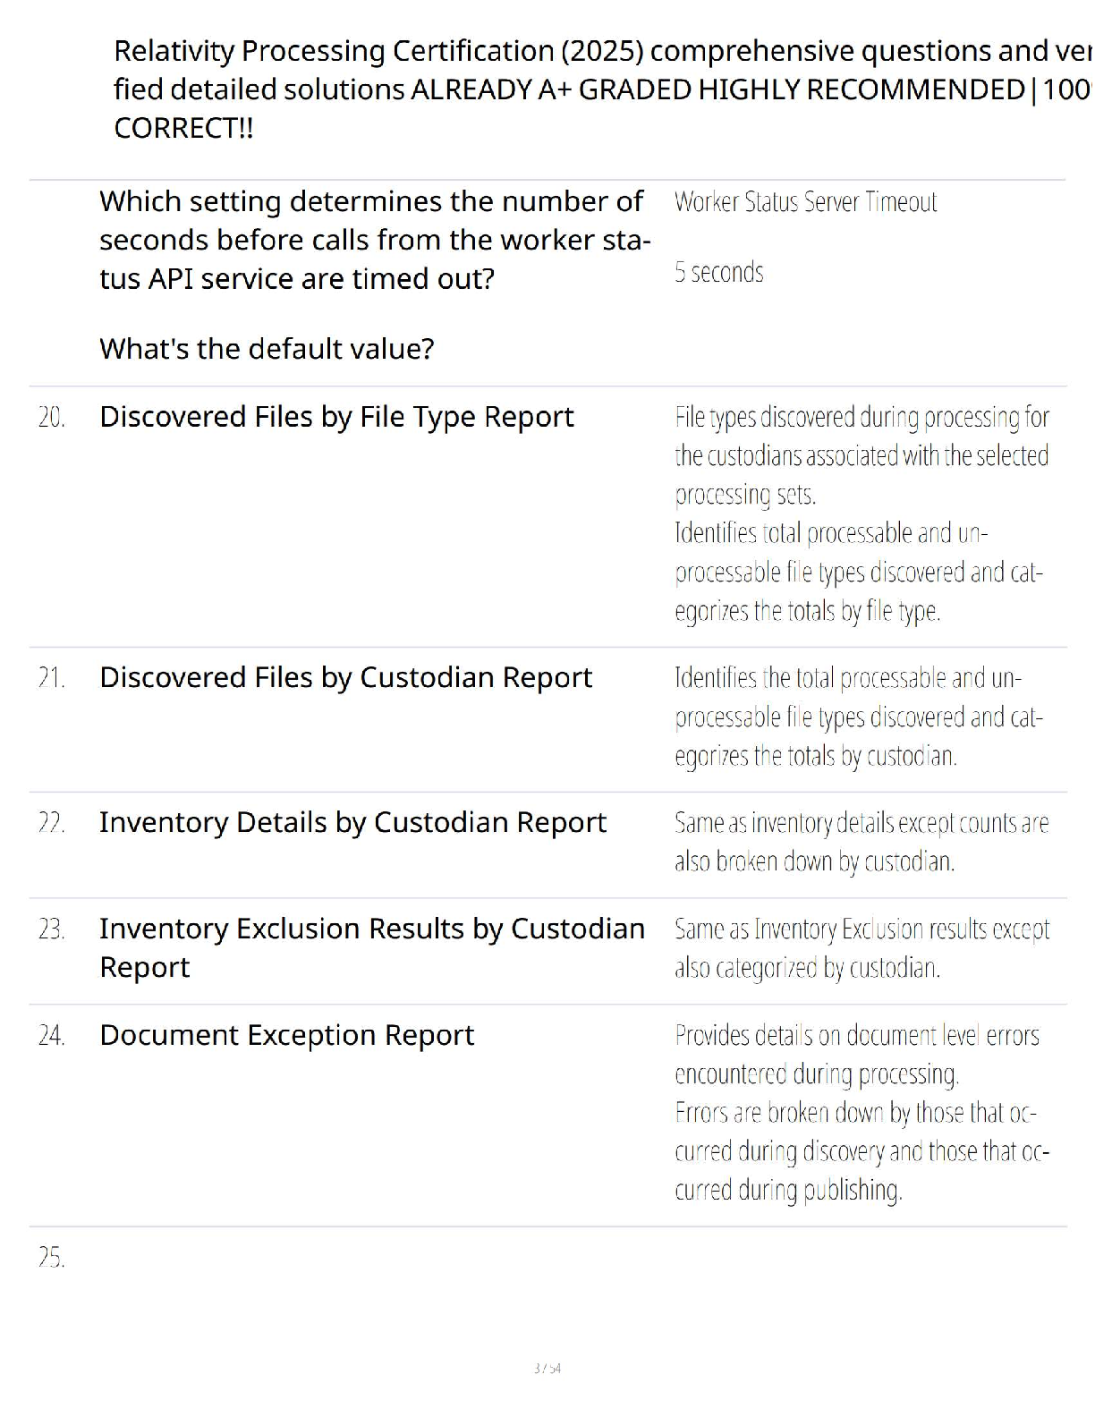Screen dimensions: 1095x1417
Task: Select 'Document Exception Report' term
Action: [286, 1036]
